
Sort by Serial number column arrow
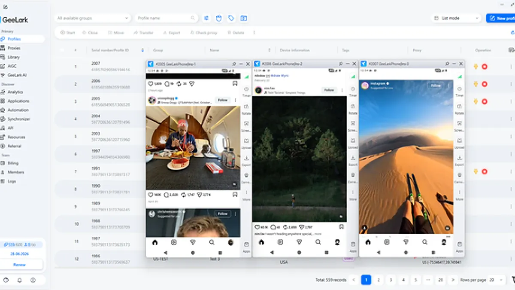(x=142, y=50)
